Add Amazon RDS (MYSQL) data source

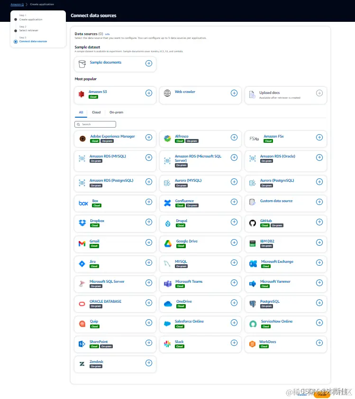pyautogui.click(x=149, y=158)
